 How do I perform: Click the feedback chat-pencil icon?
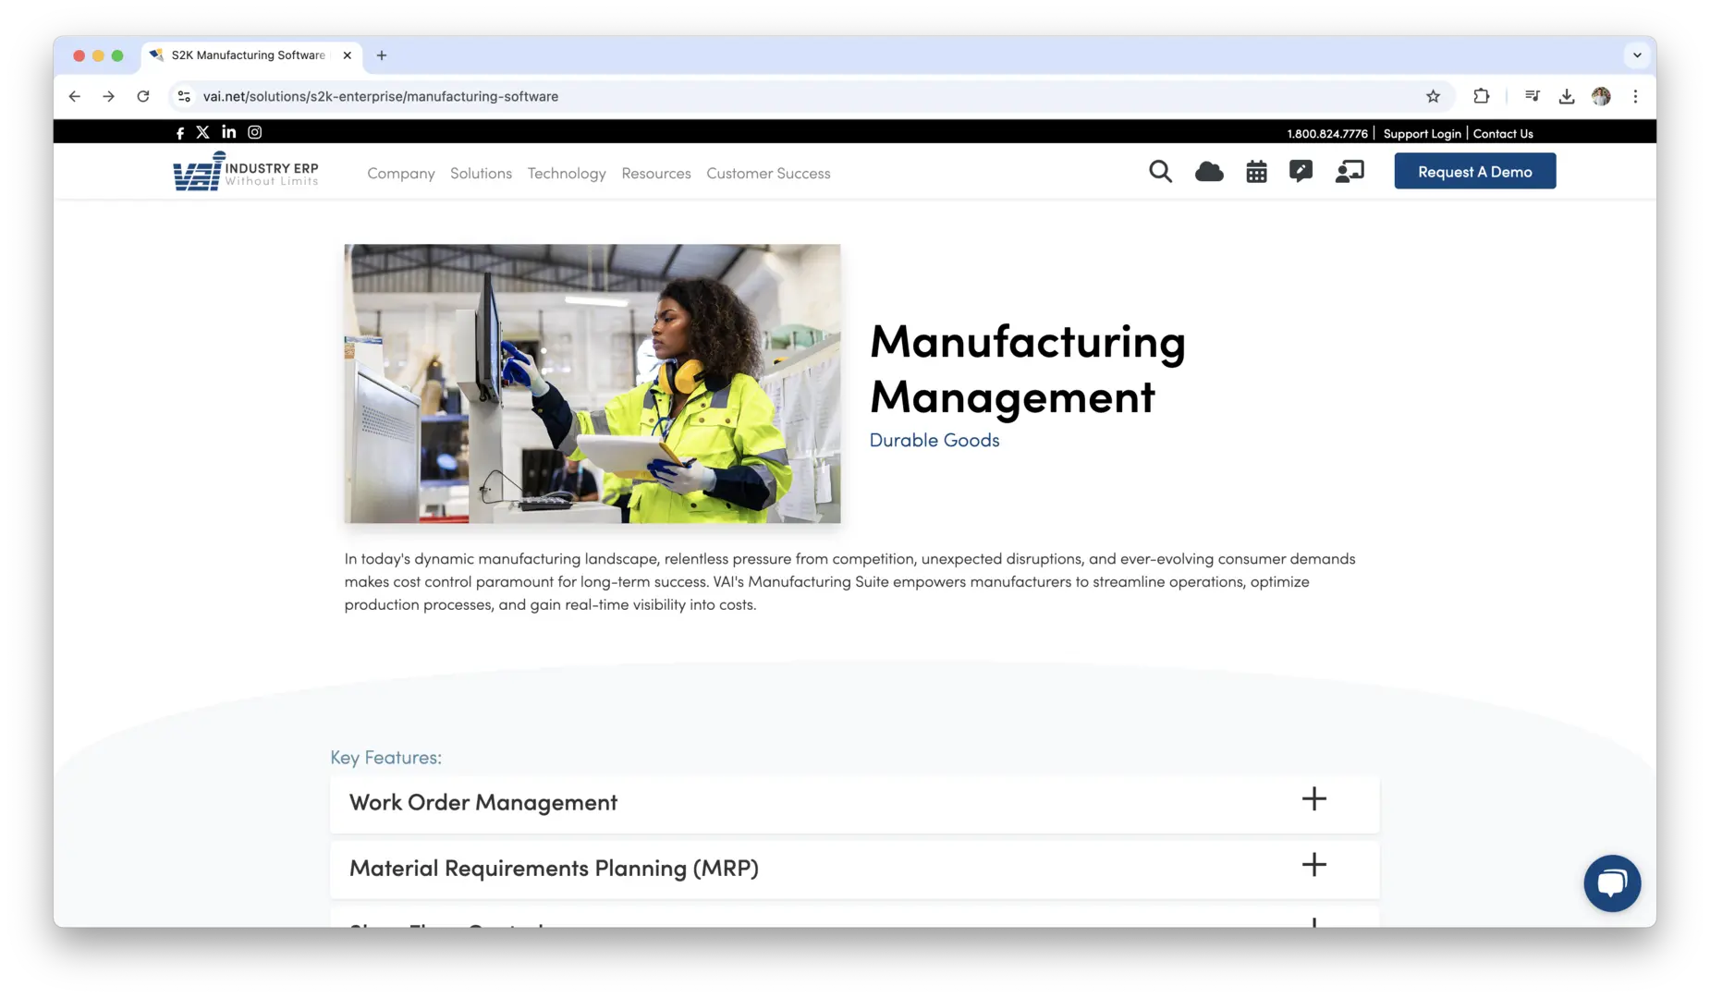[x=1301, y=172]
